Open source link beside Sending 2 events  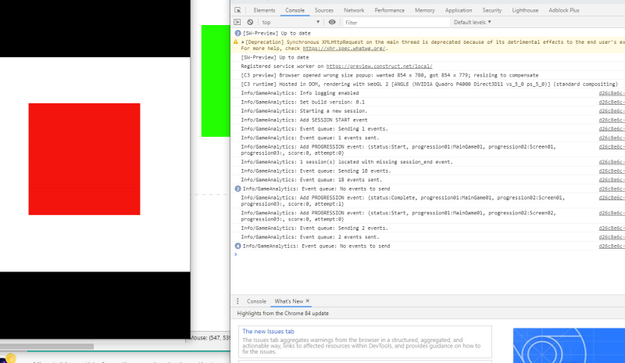(x=612, y=228)
